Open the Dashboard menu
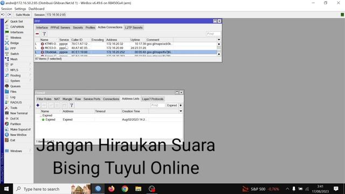Viewport: 345px width, 194px height. [x=36, y=9]
